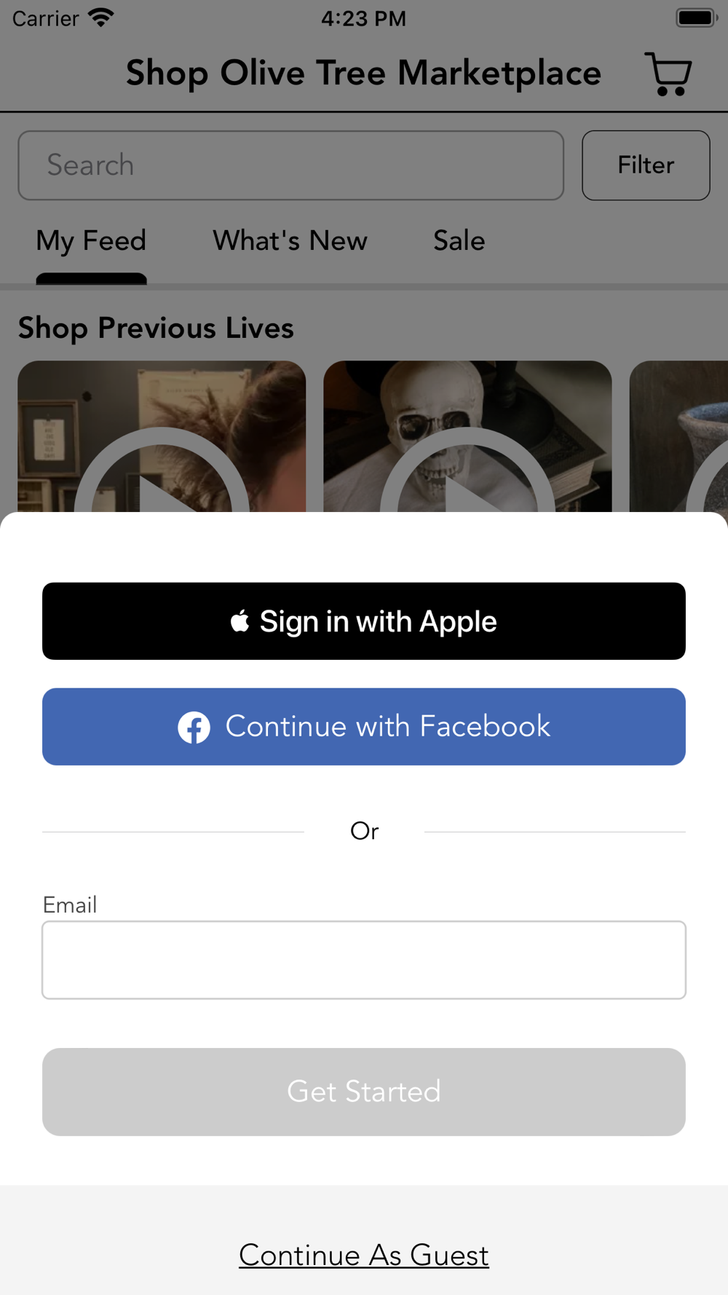728x1295 pixels.
Task: Tap the Shop Olive Tree Marketplace title
Action: click(363, 74)
